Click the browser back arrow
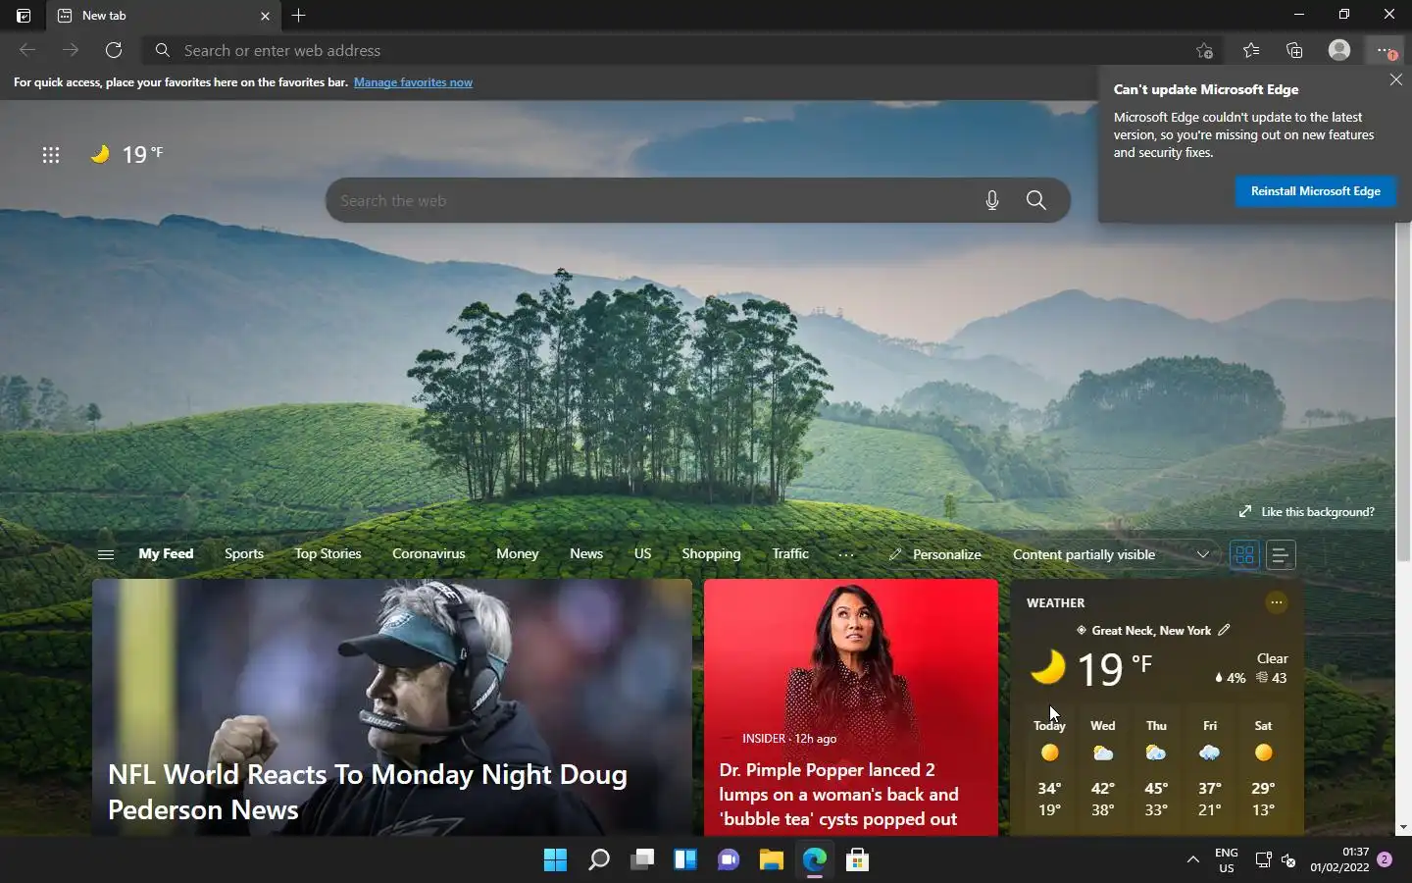This screenshot has width=1412, height=883. coord(27,50)
